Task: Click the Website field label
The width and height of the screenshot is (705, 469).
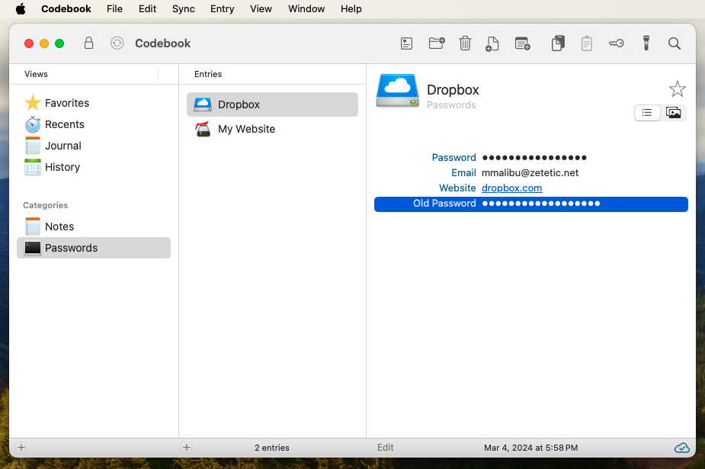Action: tap(457, 188)
